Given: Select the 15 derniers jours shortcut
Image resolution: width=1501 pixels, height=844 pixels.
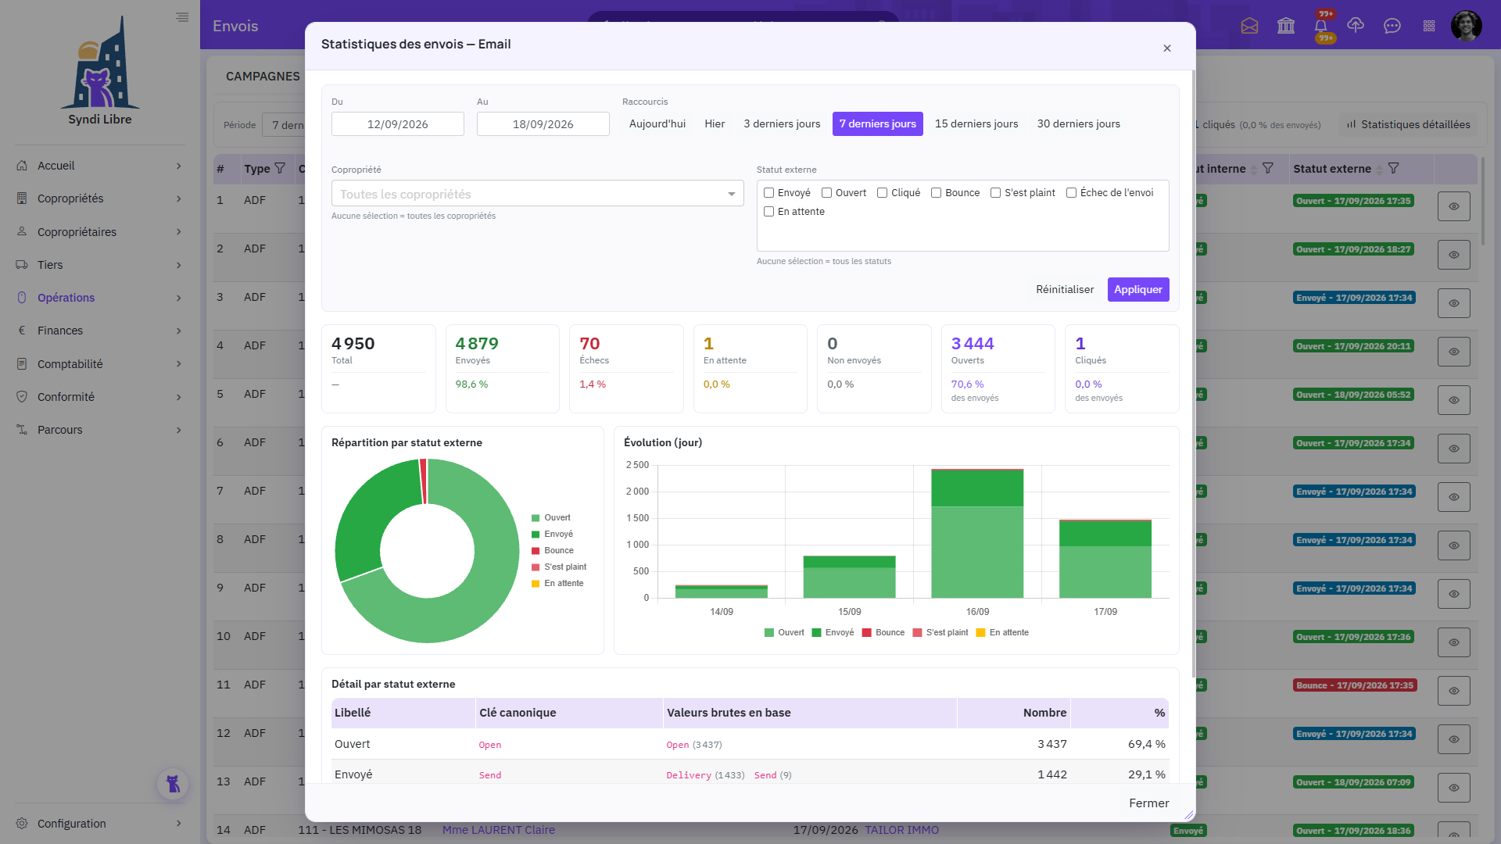Looking at the screenshot, I should click(976, 124).
